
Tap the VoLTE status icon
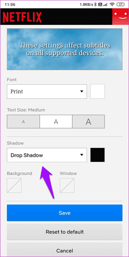100,4
